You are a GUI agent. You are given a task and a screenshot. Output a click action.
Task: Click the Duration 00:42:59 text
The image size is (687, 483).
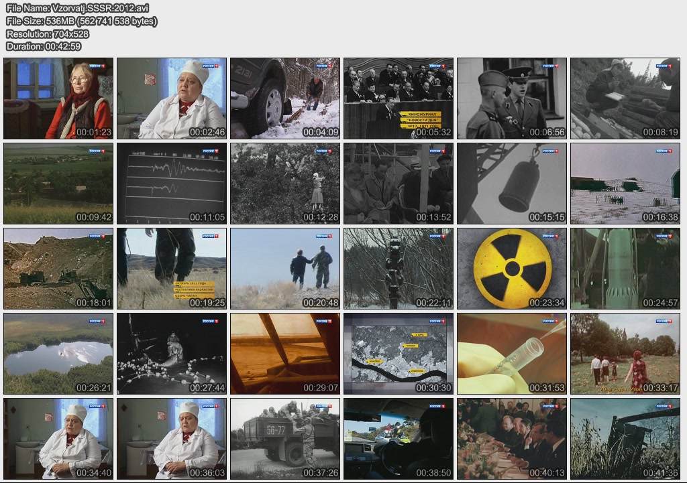tap(44, 46)
